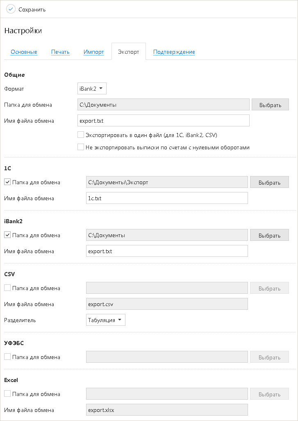This screenshot has width=298, height=421.
Task: Enable the CSV exchange folder checkbox
Action: (7, 288)
